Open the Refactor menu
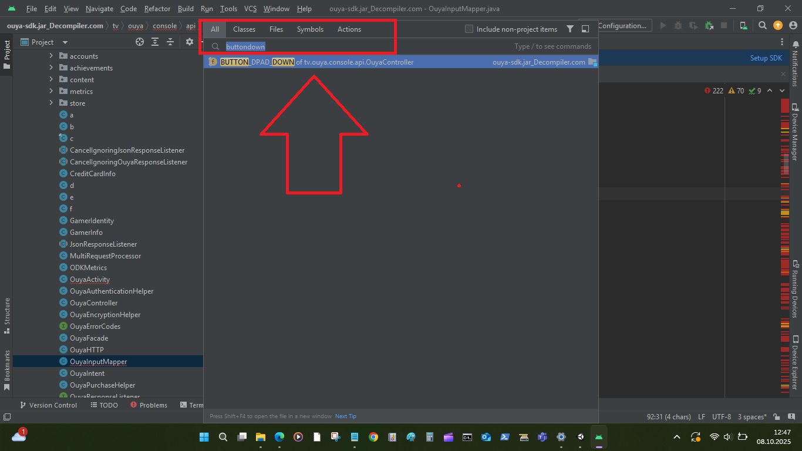The width and height of the screenshot is (802, 451). 157,9
